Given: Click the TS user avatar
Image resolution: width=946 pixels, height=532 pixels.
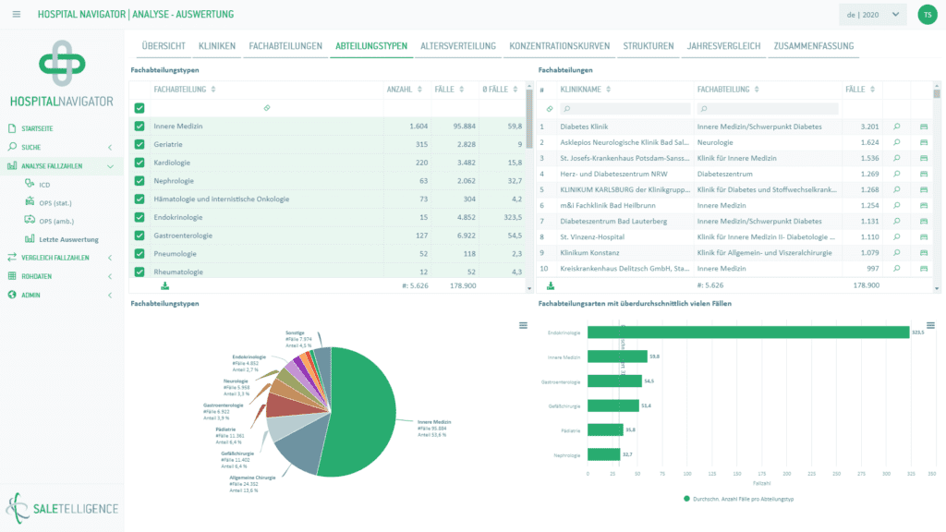Looking at the screenshot, I should [x=926, y=15].
